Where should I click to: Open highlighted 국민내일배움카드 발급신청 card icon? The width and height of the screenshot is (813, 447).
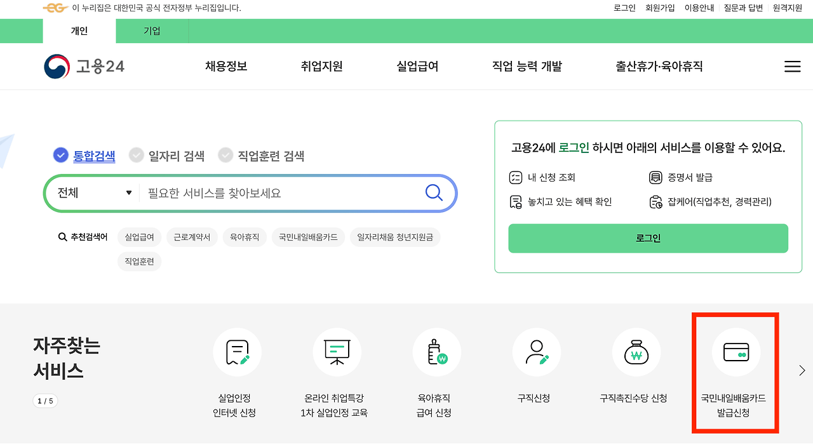735,352
